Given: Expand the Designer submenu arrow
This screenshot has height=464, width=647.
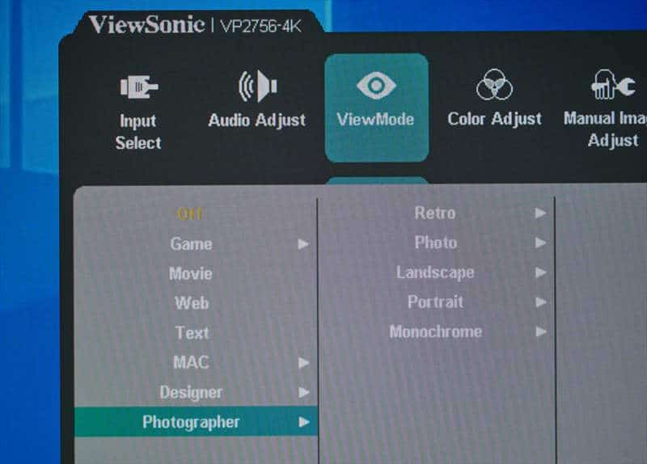Looking at the screenshot, I should [x=304, y=392].
